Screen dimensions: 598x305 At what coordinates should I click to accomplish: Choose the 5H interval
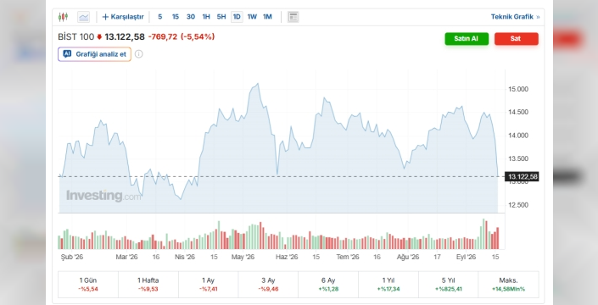point(221,17)
